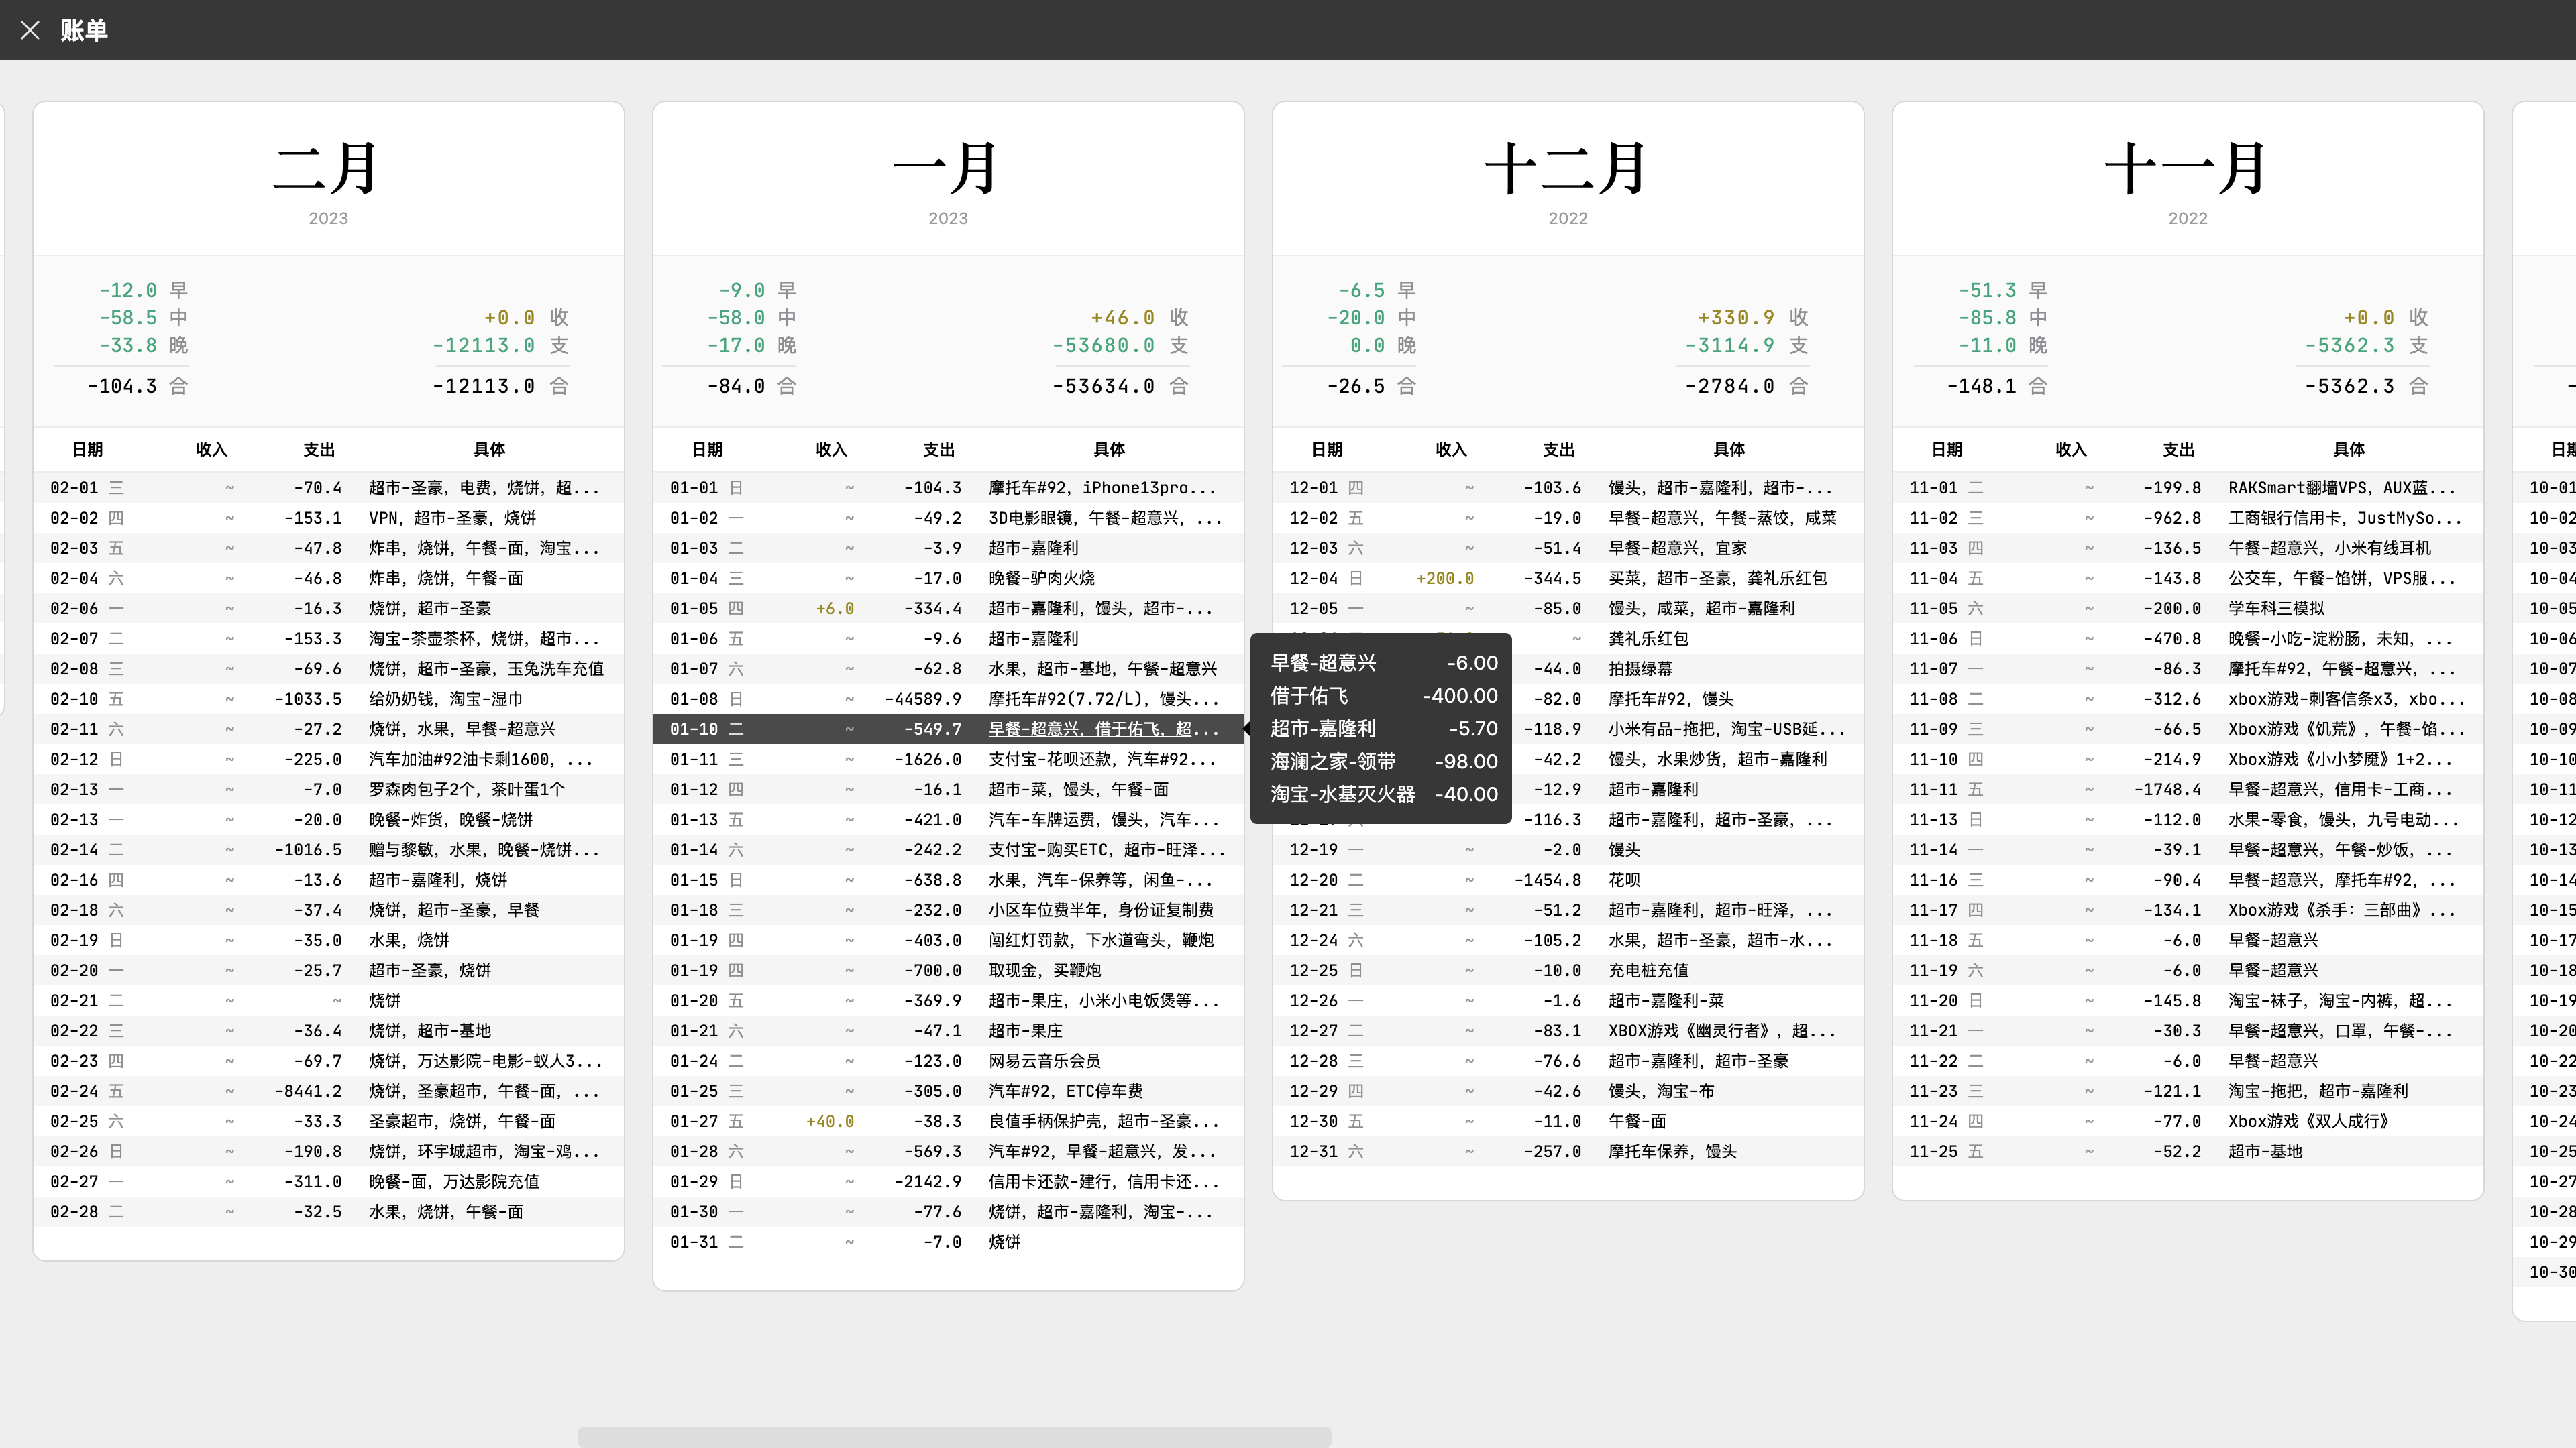Select 早餐-超意兴 -6.00 in the popup

(1381, 662)
